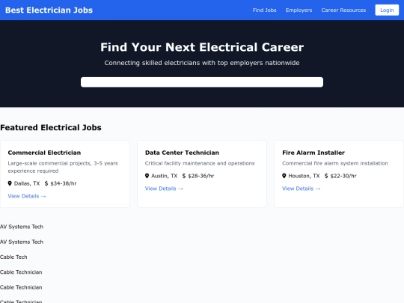Image resolution: width=404 pixels, height=303 pixels.
Task: Click the Dallas, TX location pin icon
Action: click(x=10, y=183)
